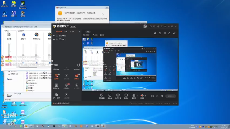
Task: Click the horizontal scrollbar in the volume mixer
Action: coord(28,67)
